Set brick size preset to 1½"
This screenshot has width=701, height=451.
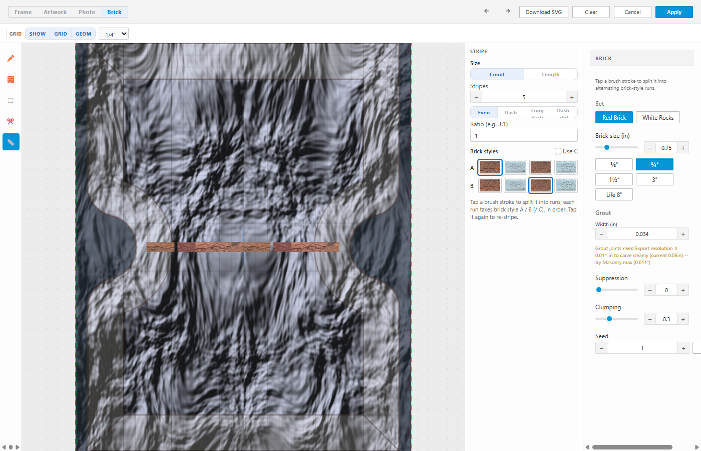(614, 179)
